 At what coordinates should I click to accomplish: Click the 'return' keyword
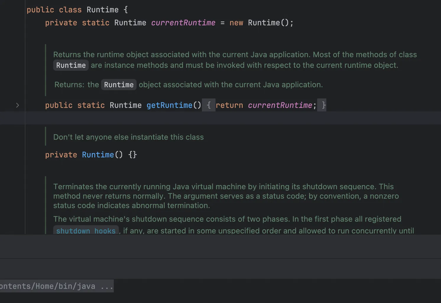[229, 105]
